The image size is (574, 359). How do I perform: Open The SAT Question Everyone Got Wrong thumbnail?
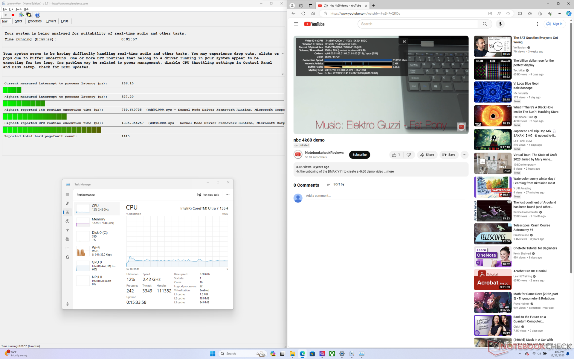tap(492, 46)
